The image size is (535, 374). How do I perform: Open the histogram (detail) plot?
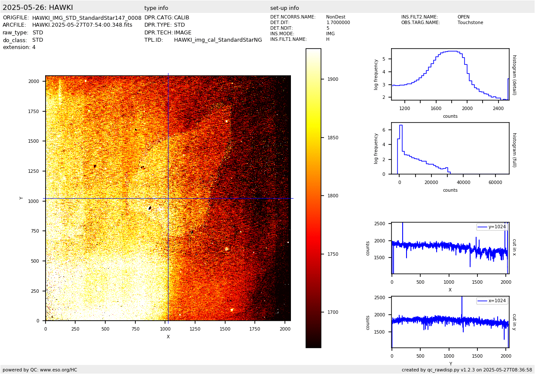coord(450,74)
